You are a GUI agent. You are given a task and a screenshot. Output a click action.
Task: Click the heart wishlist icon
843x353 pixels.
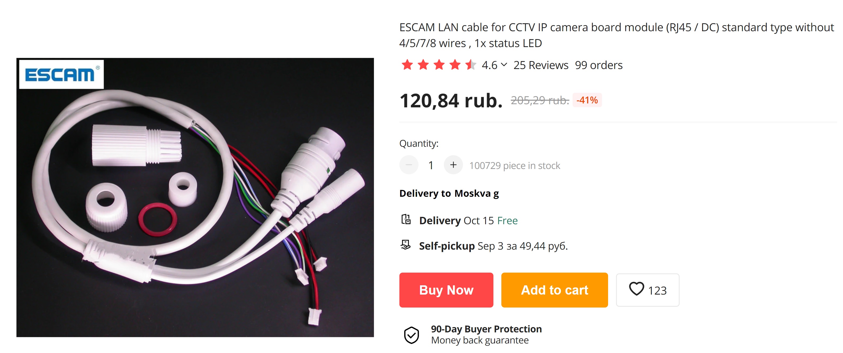[636, 289]
